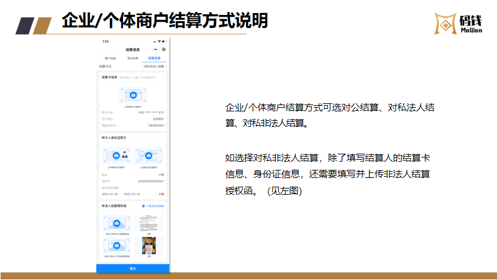
Task: Tap the ID card front upload camera
Action: (x=117, y=155)
